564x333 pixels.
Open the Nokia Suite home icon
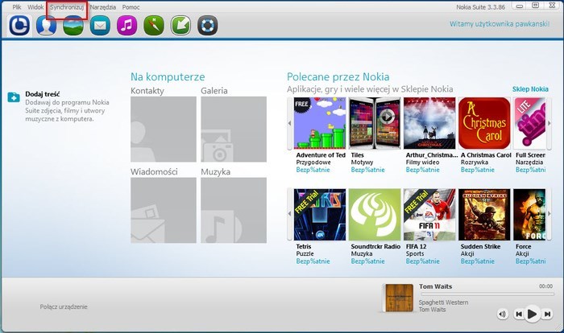[19, 26]
